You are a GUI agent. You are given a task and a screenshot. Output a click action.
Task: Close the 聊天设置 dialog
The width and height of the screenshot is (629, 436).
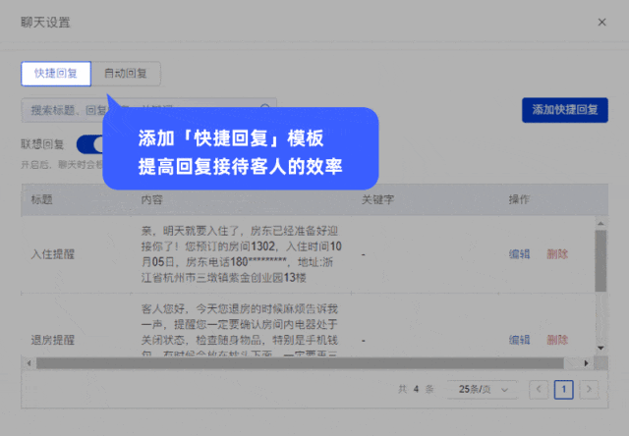click(x=601, y=22)
